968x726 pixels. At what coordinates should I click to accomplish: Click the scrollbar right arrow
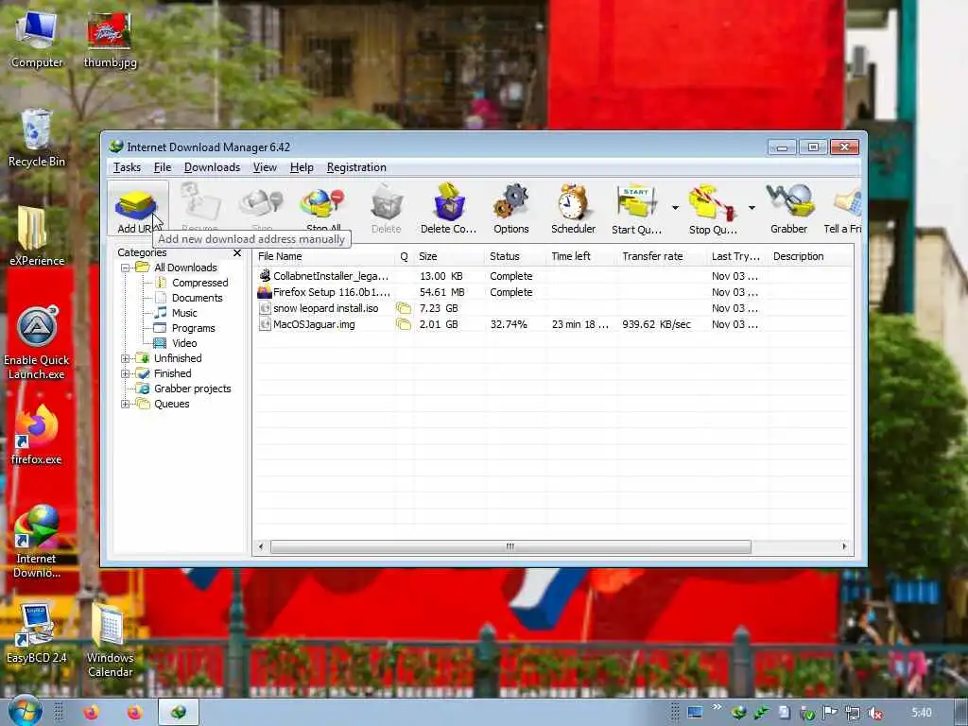point(844,546)
